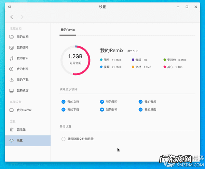Screen dimensions: 205x169
Task: Click the download icon for 我的下载
Action: click(x=11, y=80)
